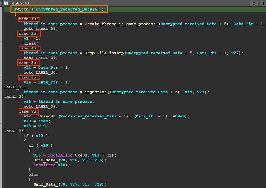Click thread_in_same_process on the injection line
Image resolution: width=266 pixels, height=188 pixels.
pyautogui.click(x=50, y=92)
